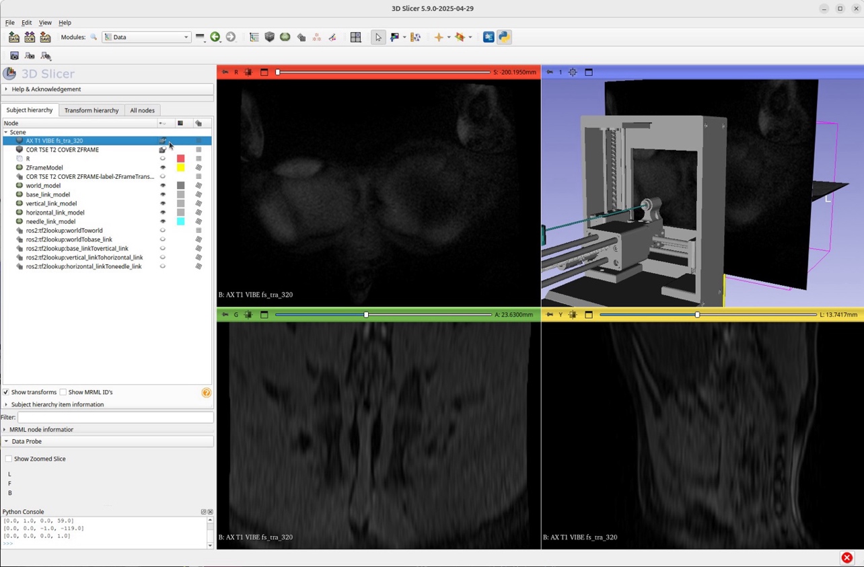Open the view layout selector icon
Image resolution: width=864 pixels, height=567 pixels.
click(355, 37)
